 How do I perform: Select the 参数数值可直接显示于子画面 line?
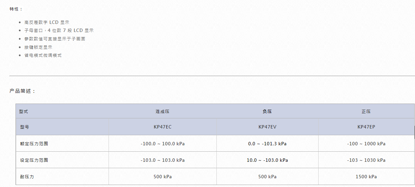tap(55, 39)
